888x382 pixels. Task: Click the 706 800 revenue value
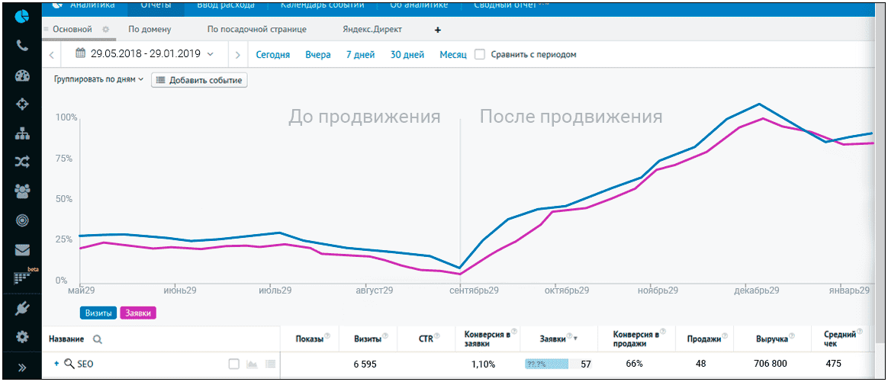pyautogui.click(x=771, y=364)
